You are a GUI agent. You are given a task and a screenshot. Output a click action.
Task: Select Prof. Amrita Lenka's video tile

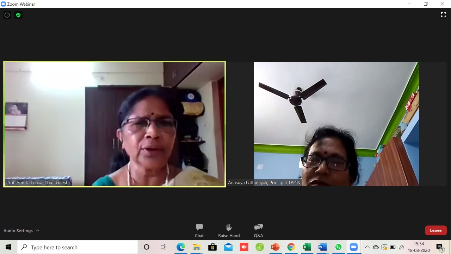tap(115, 124)
